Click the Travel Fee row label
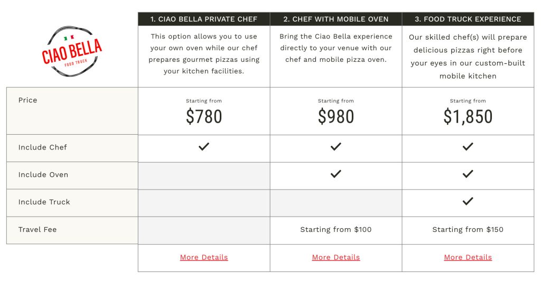Screen dimensions: 541x281 pos(38,230)
